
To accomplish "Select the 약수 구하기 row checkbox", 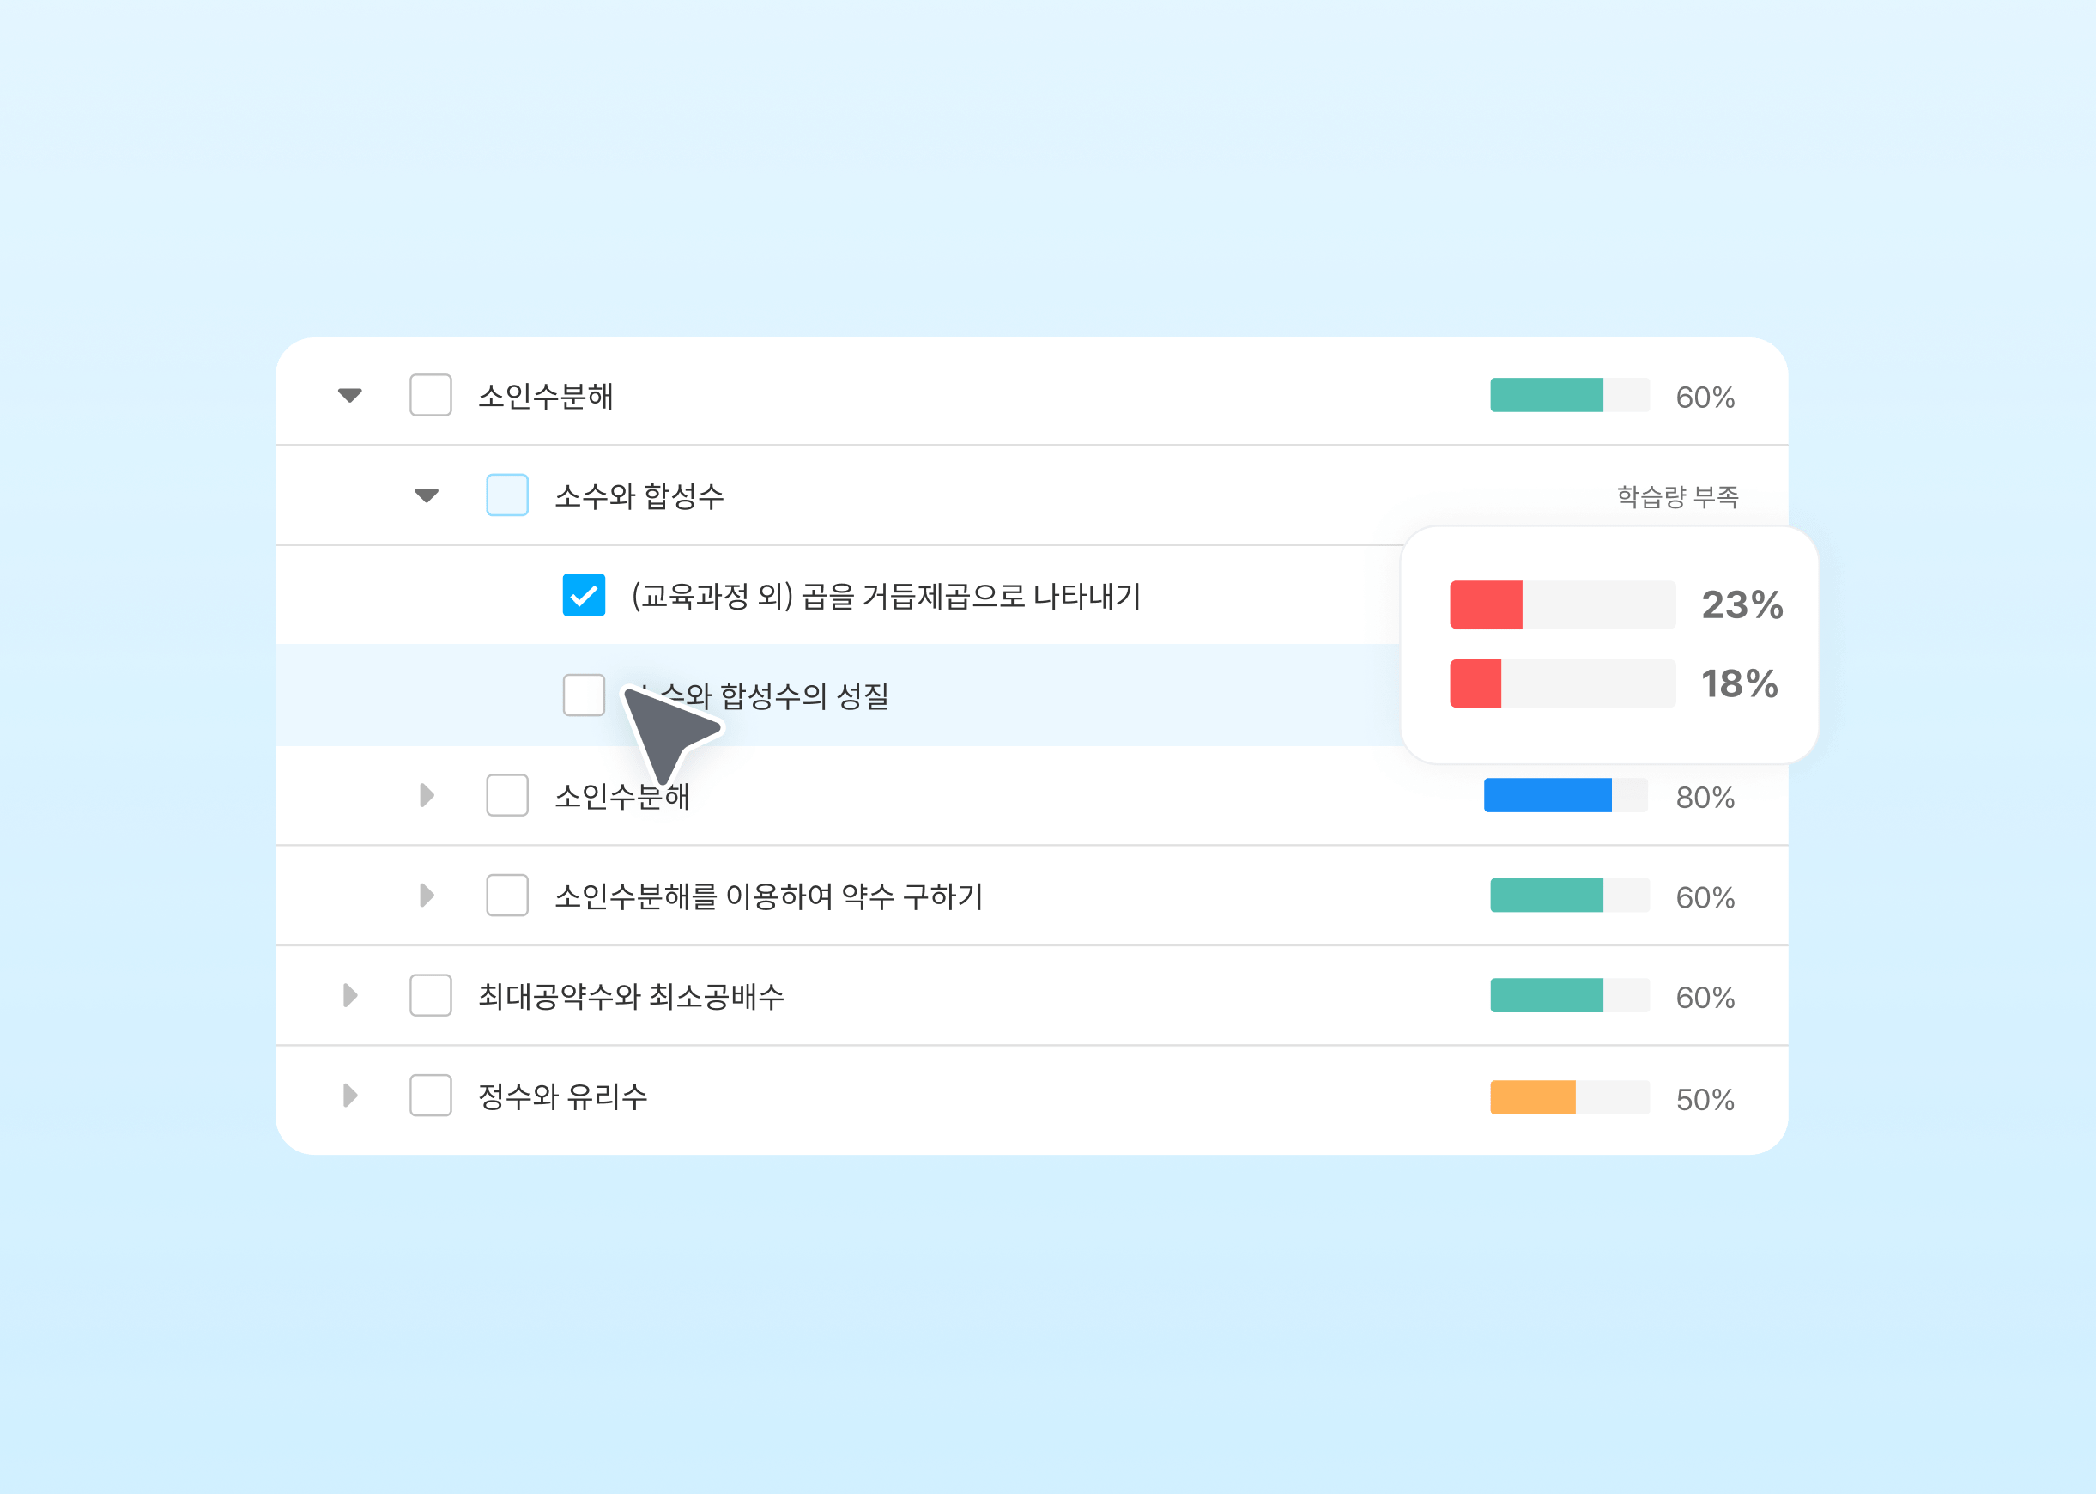I will (x=506, y=896).
